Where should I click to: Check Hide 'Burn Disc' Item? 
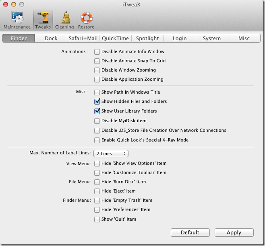click(97, 182)
